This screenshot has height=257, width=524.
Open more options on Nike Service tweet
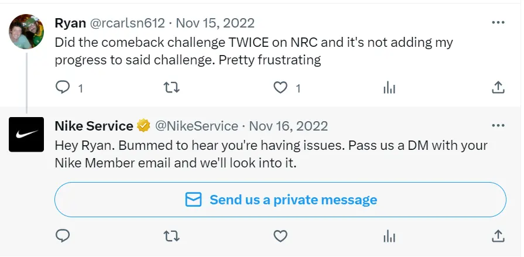(x=498, y=126)
